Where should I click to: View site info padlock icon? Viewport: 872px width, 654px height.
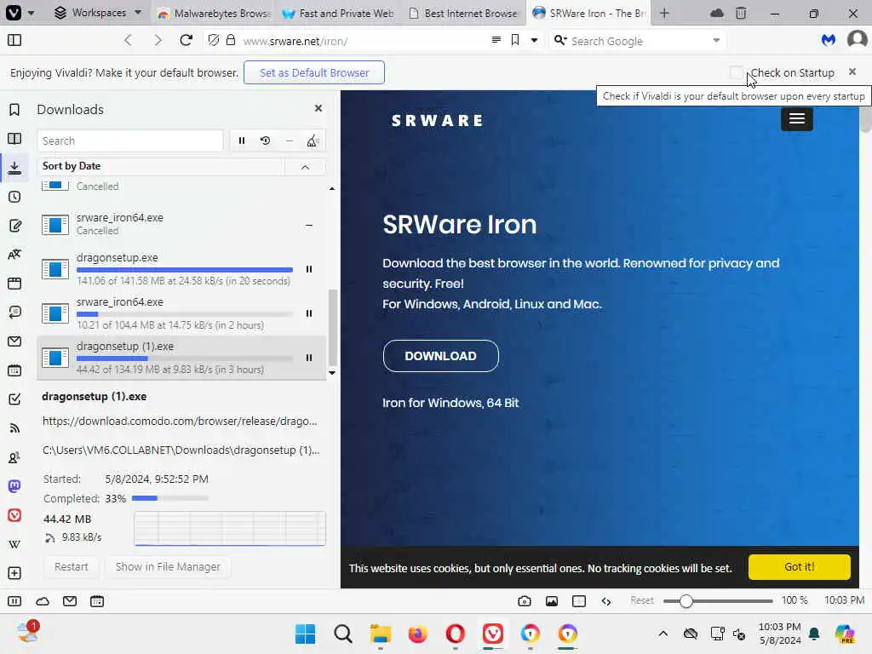pyautogui.click(x=230, y=40)
